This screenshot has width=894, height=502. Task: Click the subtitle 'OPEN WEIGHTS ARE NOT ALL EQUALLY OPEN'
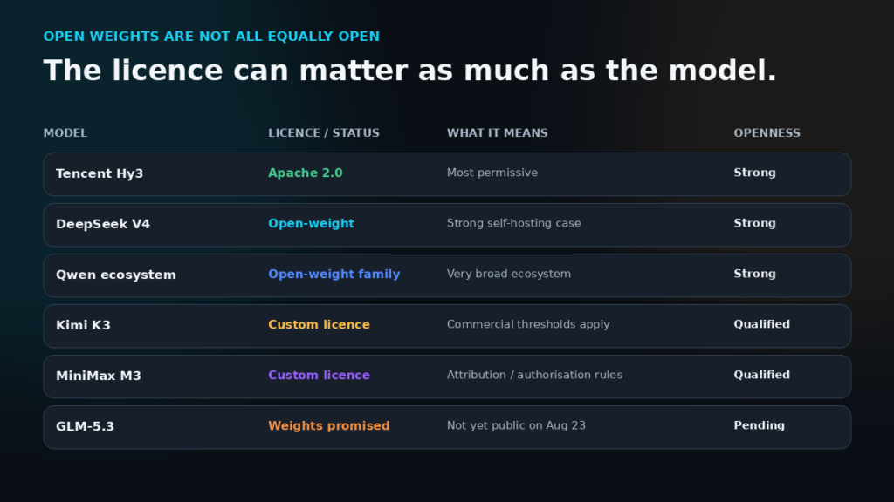tap(211, 37)
